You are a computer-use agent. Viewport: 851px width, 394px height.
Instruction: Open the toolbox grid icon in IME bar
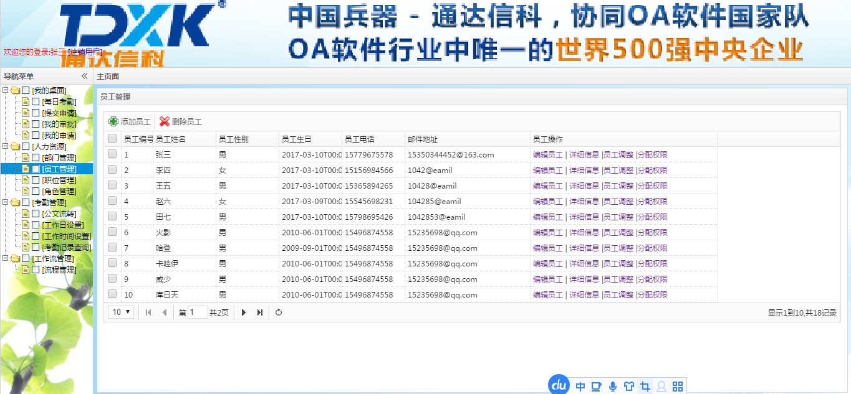[x=678, y=387]
